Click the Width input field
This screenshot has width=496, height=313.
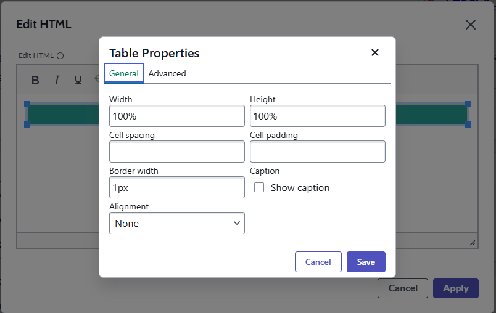pos(177,116)
